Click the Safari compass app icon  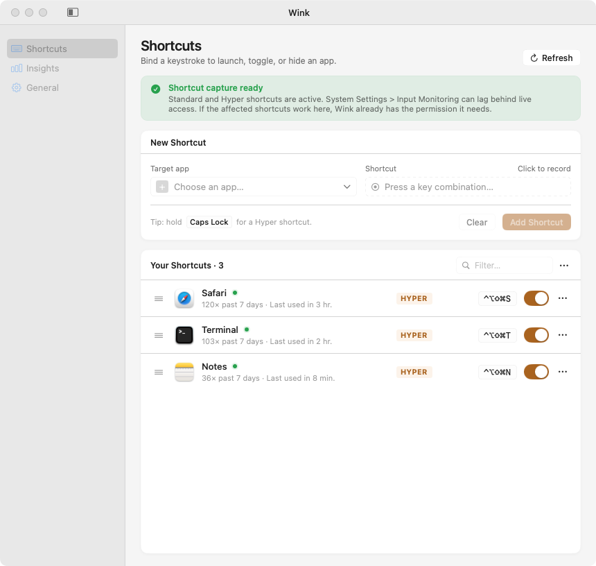coord(184,298)
